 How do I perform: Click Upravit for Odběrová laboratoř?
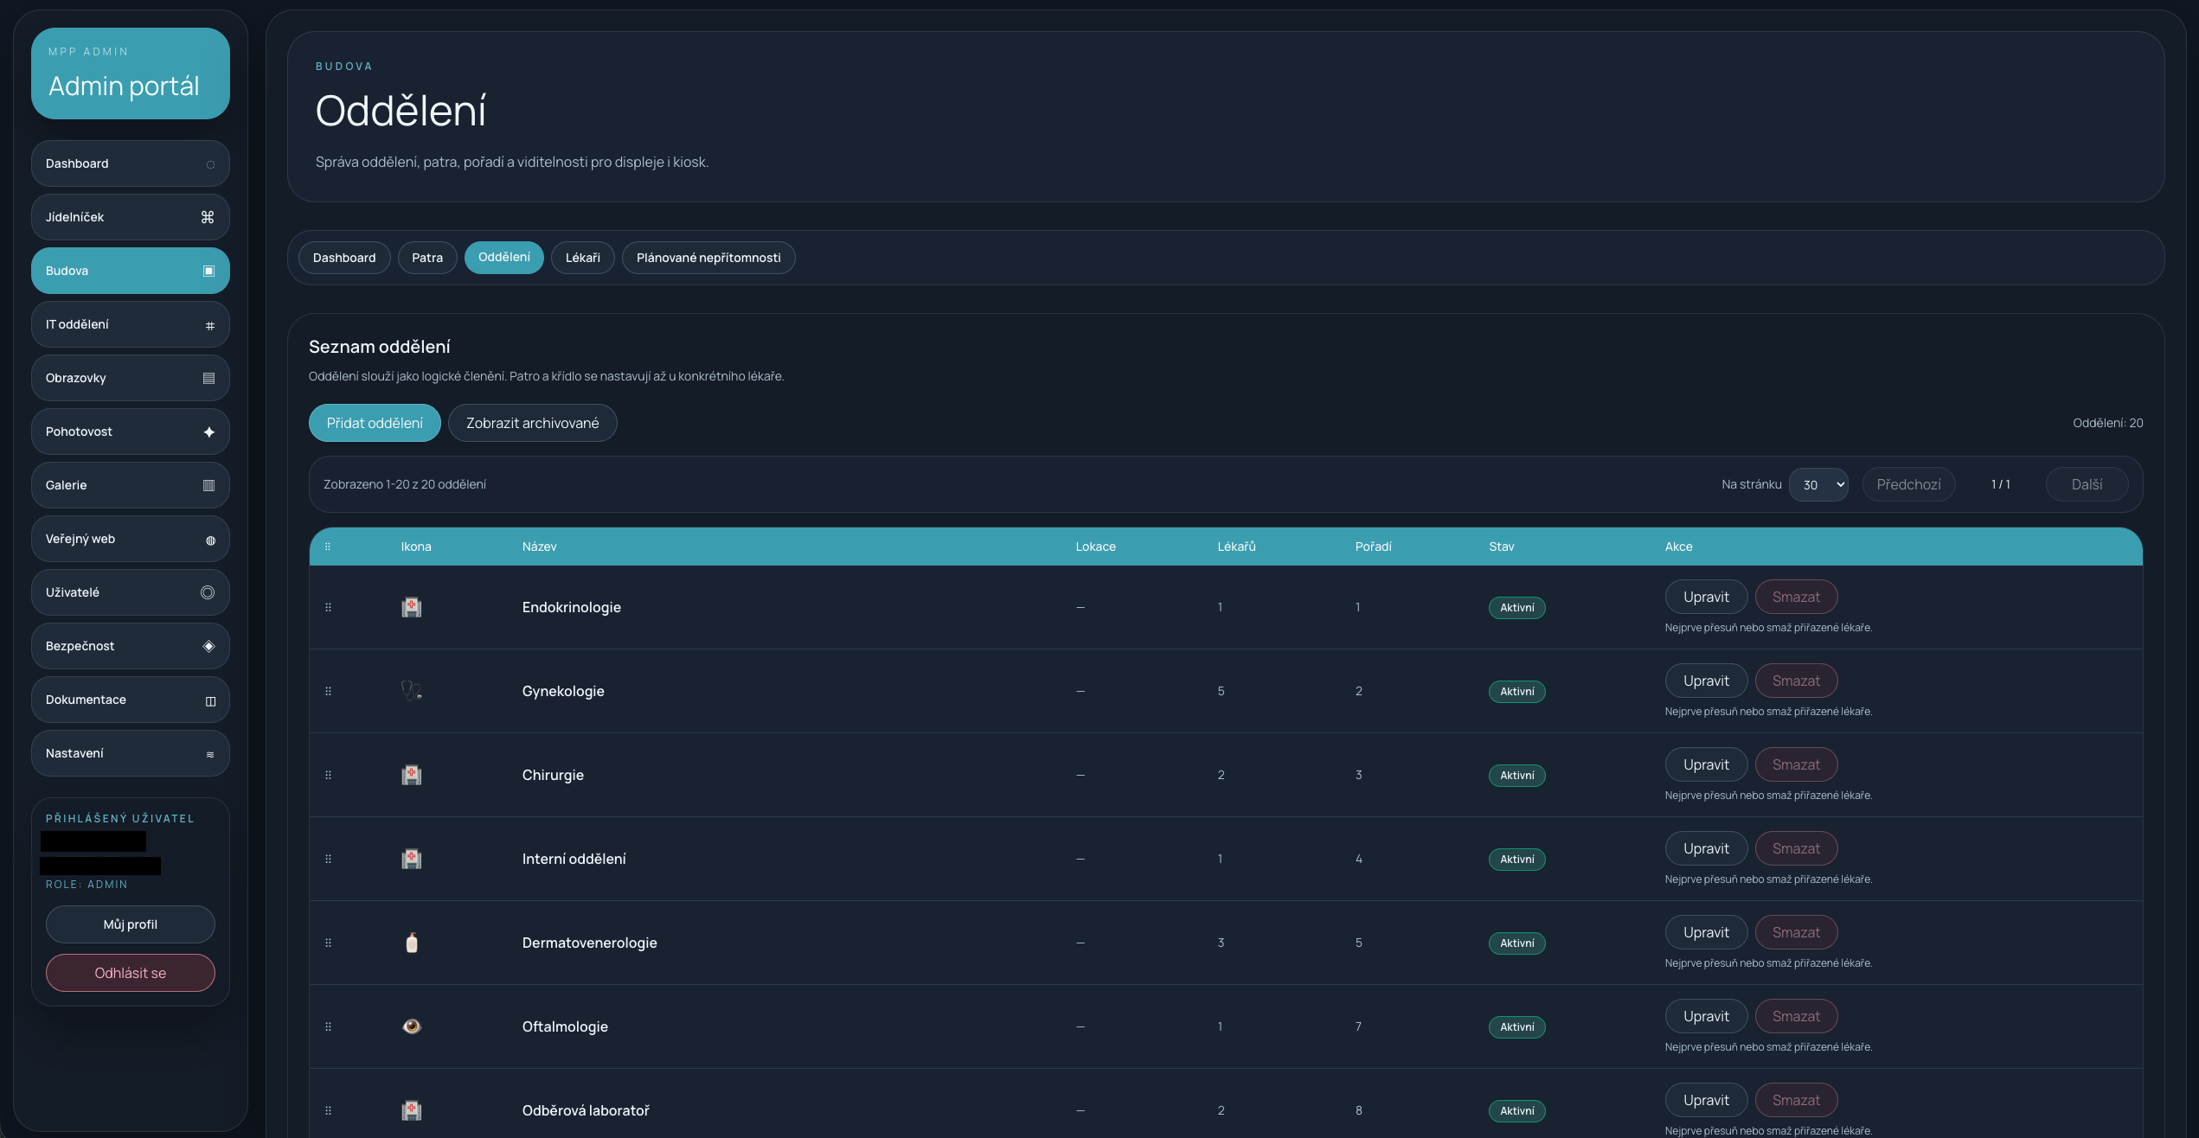point(1706,1100)
